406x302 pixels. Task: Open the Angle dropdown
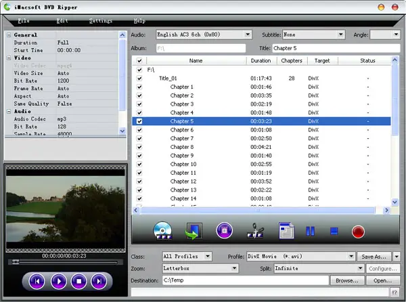pos(396,35)
